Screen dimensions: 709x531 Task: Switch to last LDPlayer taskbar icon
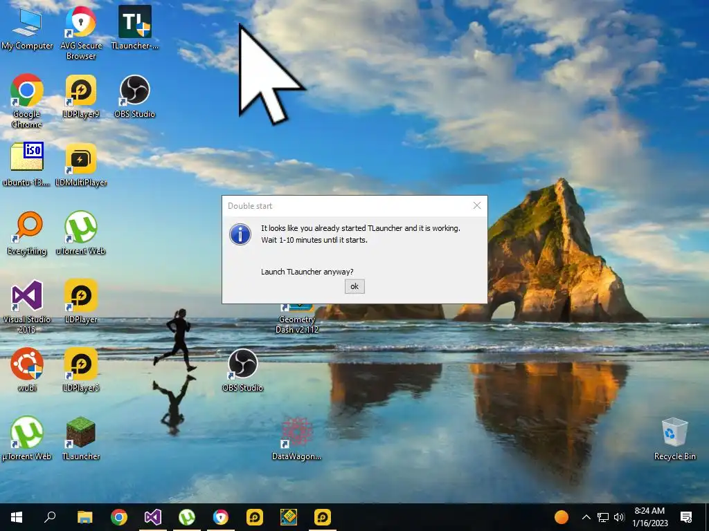323,517
